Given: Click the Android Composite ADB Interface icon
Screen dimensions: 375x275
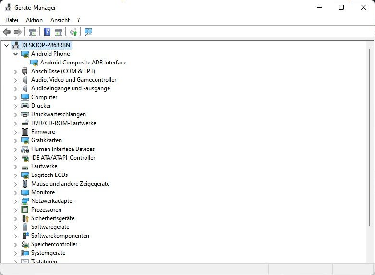Looking at the screenshot, I should click(34, 62).
